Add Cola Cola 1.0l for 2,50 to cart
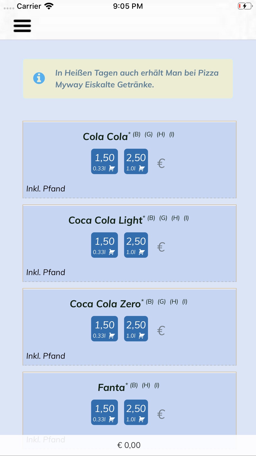 136,161
